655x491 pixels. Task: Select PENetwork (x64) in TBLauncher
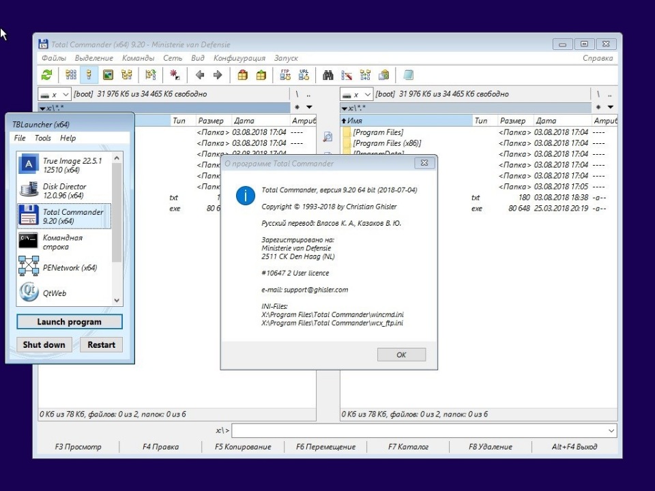pyautogui.click(x=64, y=267)
